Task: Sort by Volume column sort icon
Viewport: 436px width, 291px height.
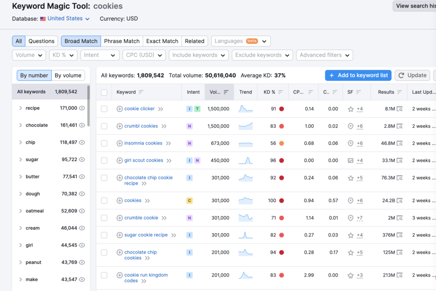Action: click(226, 92)
